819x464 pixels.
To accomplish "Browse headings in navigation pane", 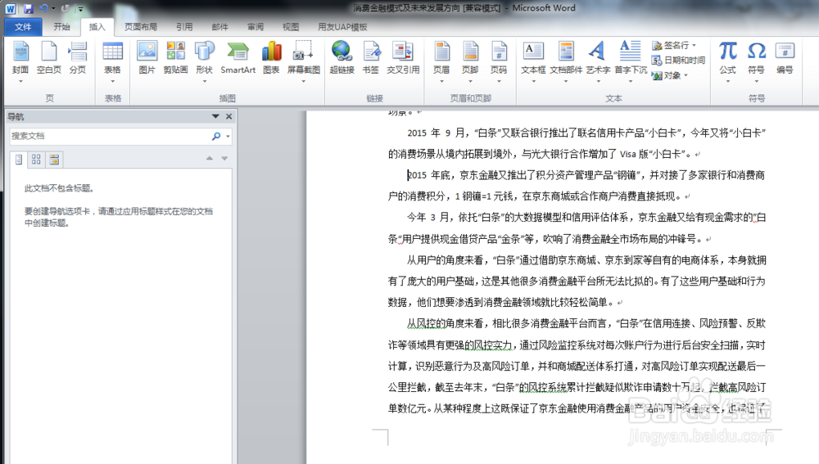I will coord(19,160).
